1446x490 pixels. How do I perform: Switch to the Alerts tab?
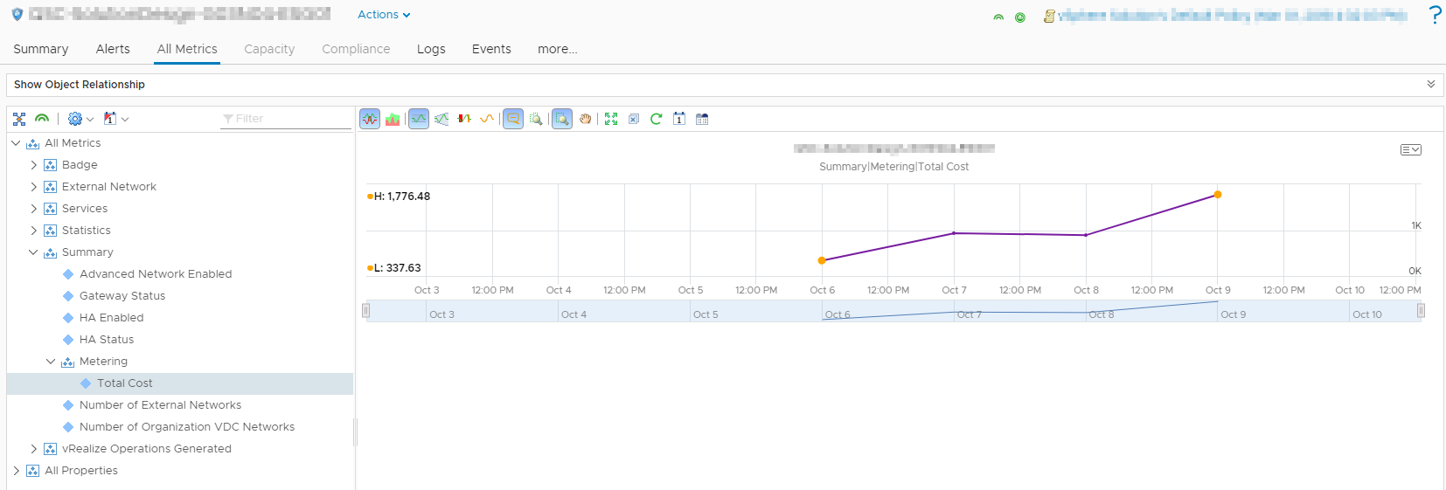113,49
